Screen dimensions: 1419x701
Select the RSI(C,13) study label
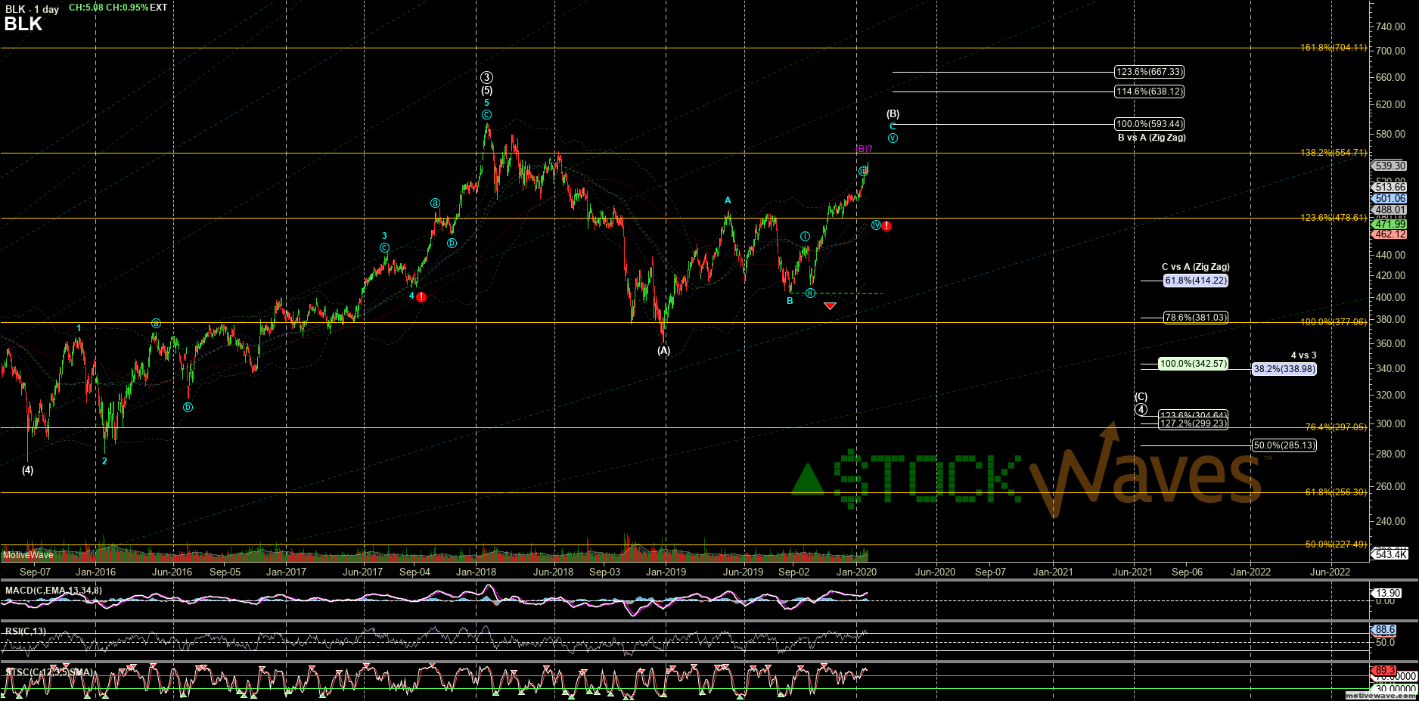pos(26,631)
